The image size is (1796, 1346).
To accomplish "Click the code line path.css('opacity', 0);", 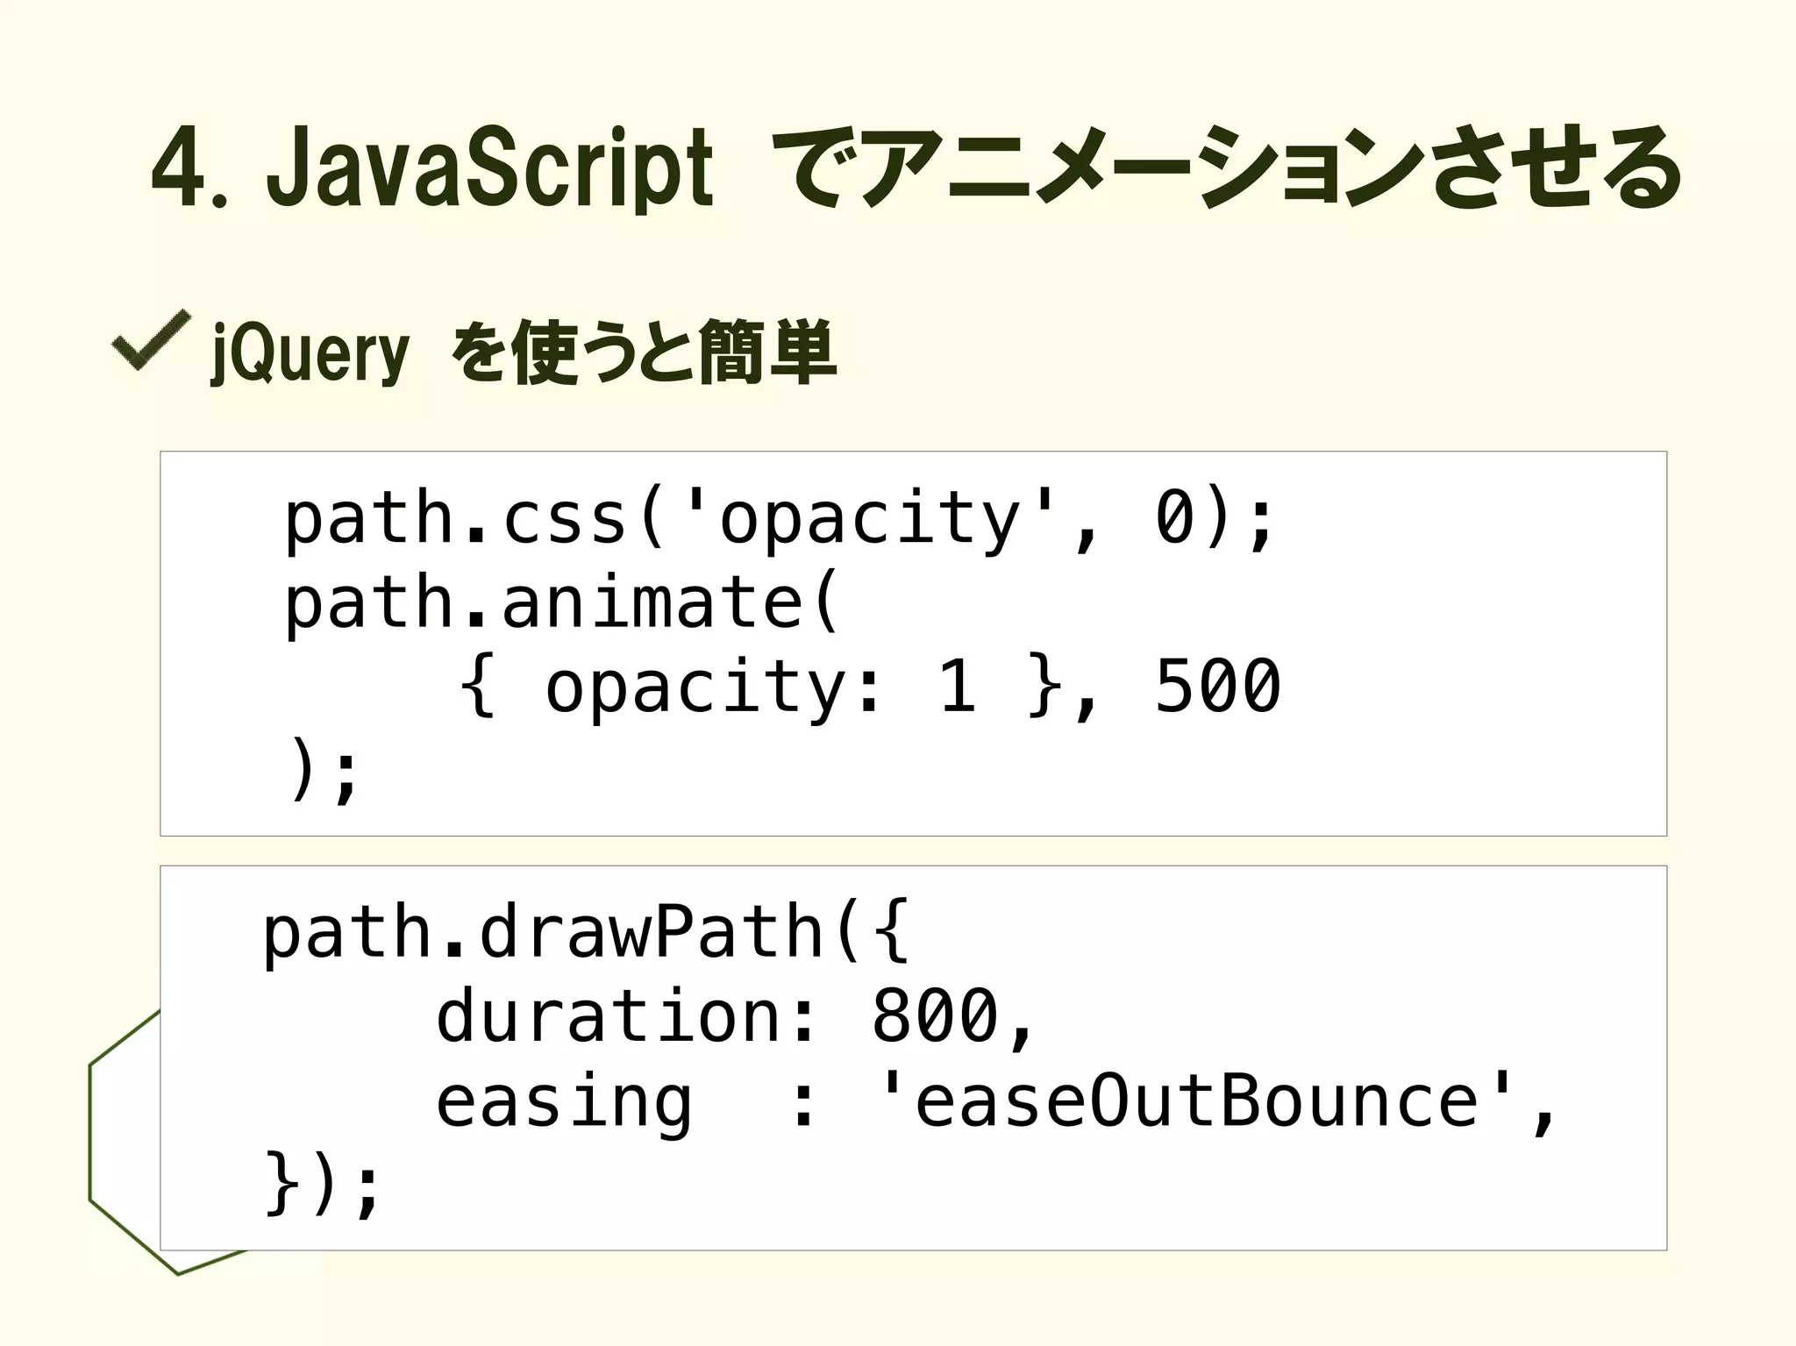I will point(780,520).
